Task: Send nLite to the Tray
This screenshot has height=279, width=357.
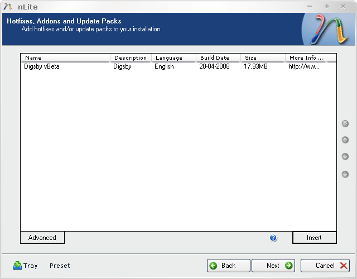Action: tap(25, 266)
